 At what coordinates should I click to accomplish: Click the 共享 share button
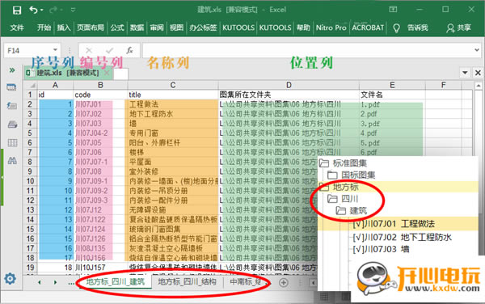458,27
